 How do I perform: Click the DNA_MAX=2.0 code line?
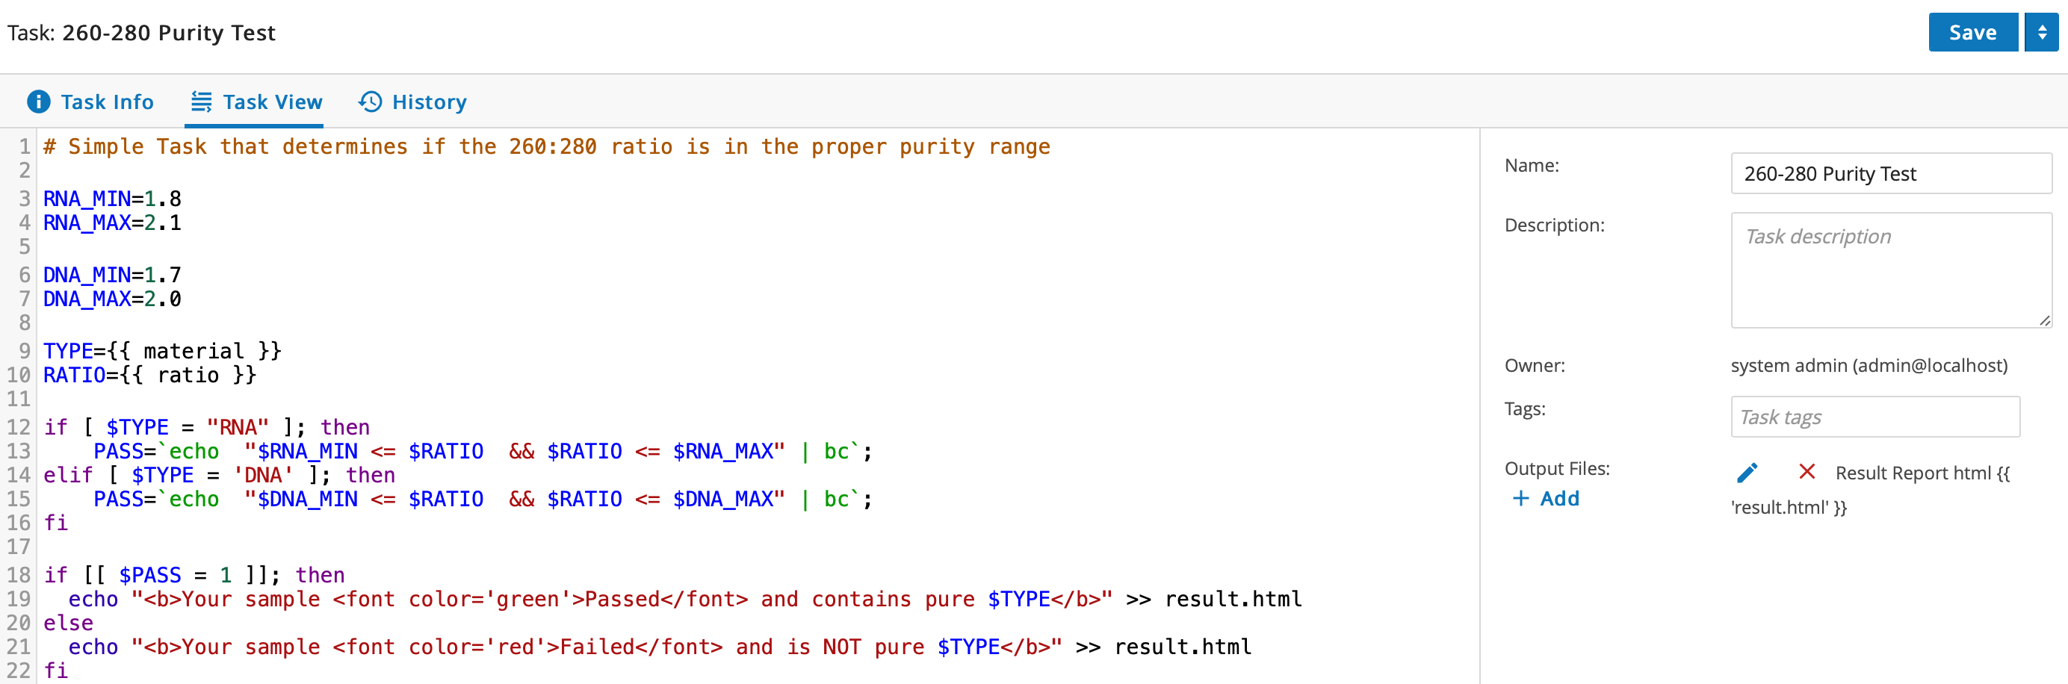click(112, 299)
